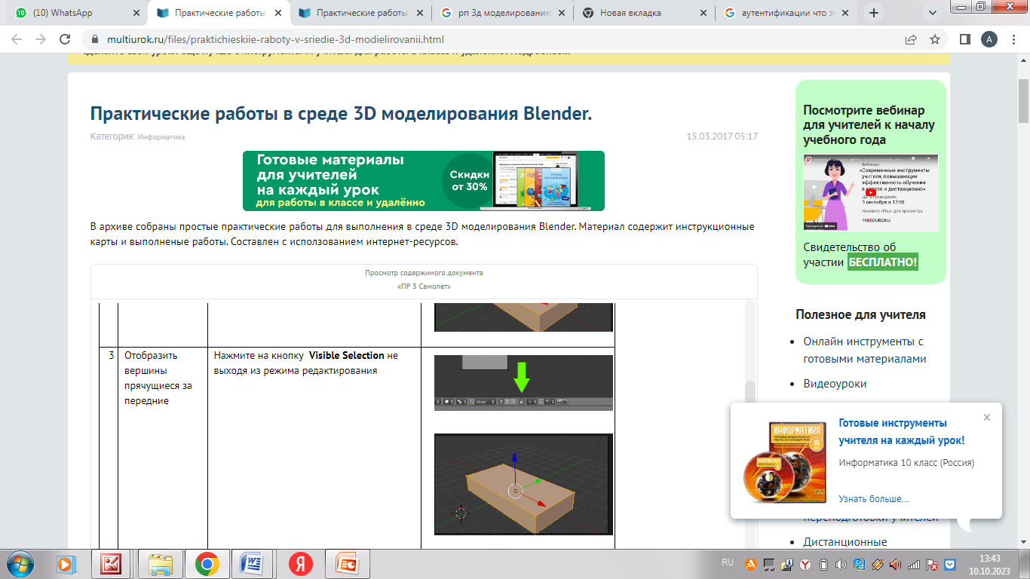Screen dimensions: 1030x579
Task: Open site info padlock icon
Action: click(x=95, y=39)
